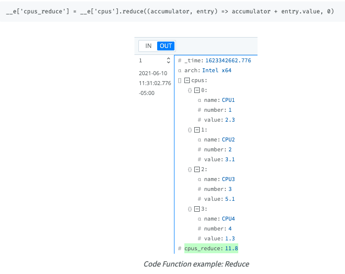Click the object braces icon beside entry 2
Image resolution: width=345 pixels, height=274 pixels.
point(190,170)
